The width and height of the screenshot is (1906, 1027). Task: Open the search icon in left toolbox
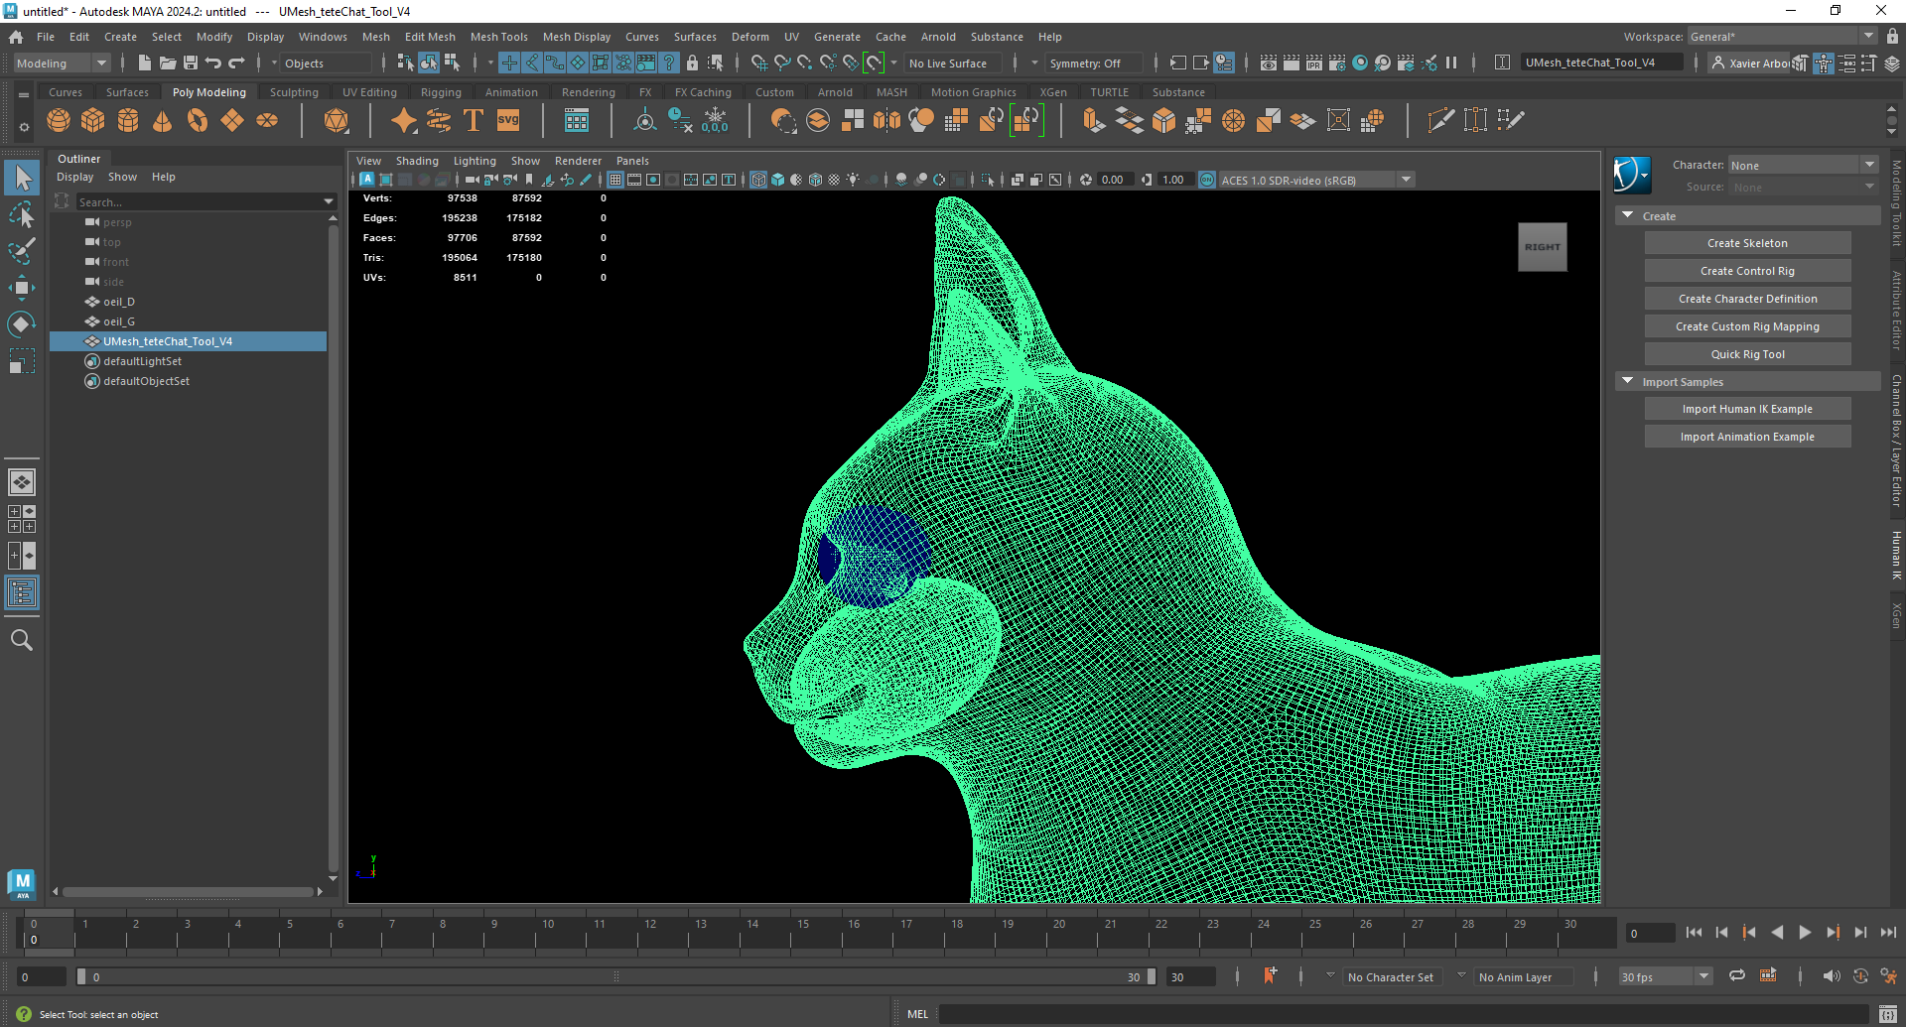coord(22,640)
